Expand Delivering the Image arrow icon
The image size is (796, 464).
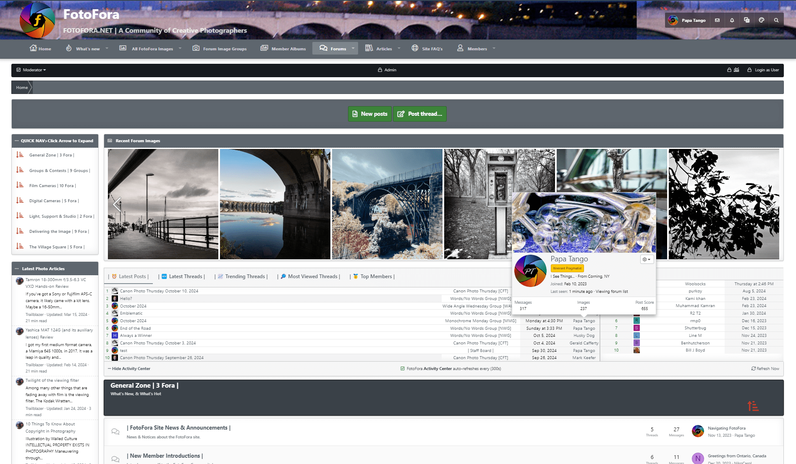[x=20, y=231]
